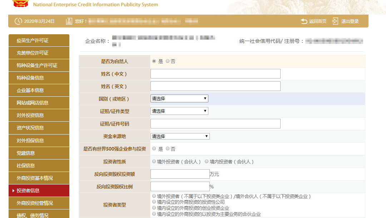Image resolution: width=386 pixels, height=218 pixels.
Task: Open the 国别(或地区) dropdown
Action: point(179,99)
